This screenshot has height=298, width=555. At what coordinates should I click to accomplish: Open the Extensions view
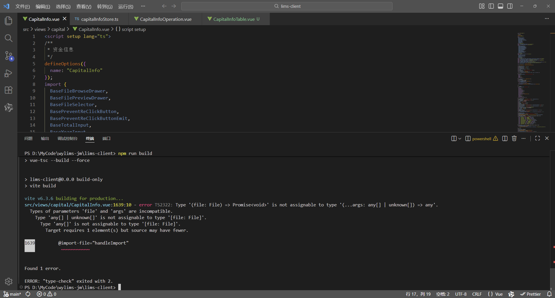9,90
